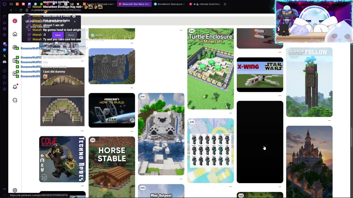Open new browser tab with plus button

pos(225,4)
